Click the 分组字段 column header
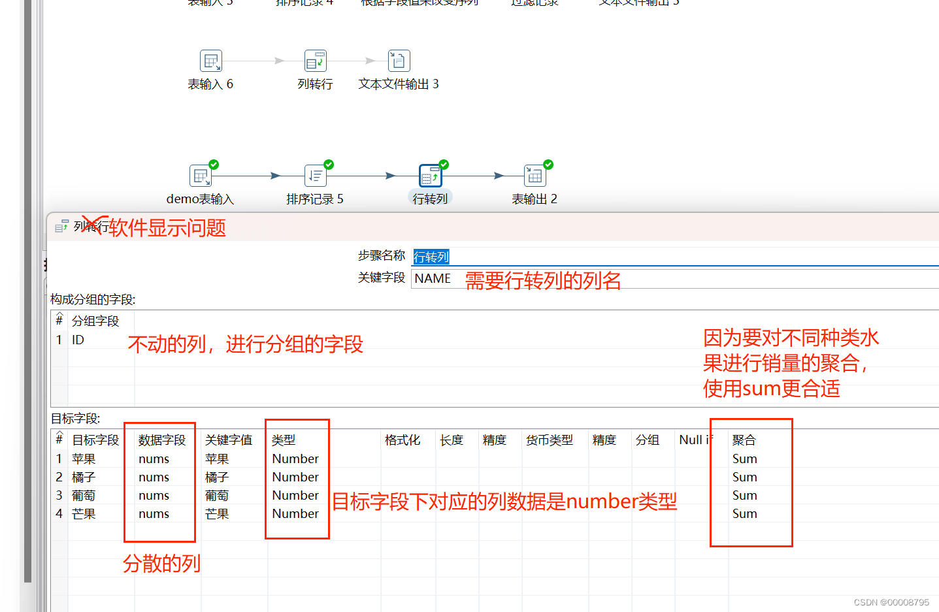 [95, 321]
